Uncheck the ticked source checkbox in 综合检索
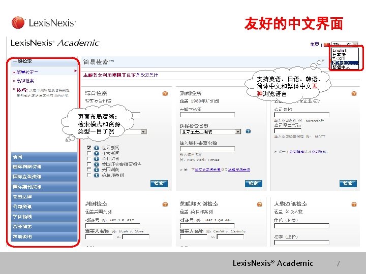 [88, 148]
